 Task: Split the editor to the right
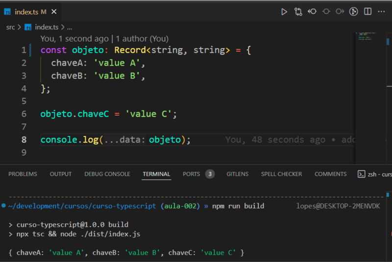click(368, 11)
